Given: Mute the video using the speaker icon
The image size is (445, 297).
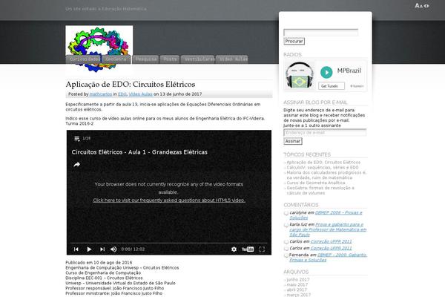Looking at the screenshot, I should tap(113, 249).
